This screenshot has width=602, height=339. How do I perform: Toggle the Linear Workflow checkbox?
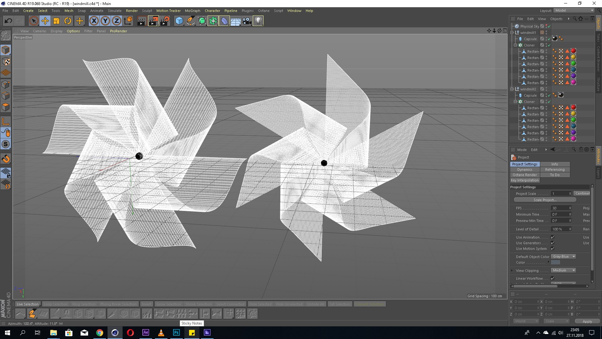pyautogui.click(x=552, y=278)
